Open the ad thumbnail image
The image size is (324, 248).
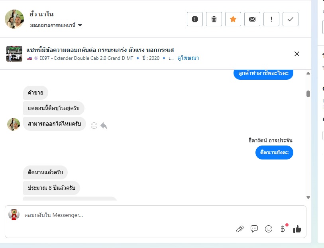[14, 54]
